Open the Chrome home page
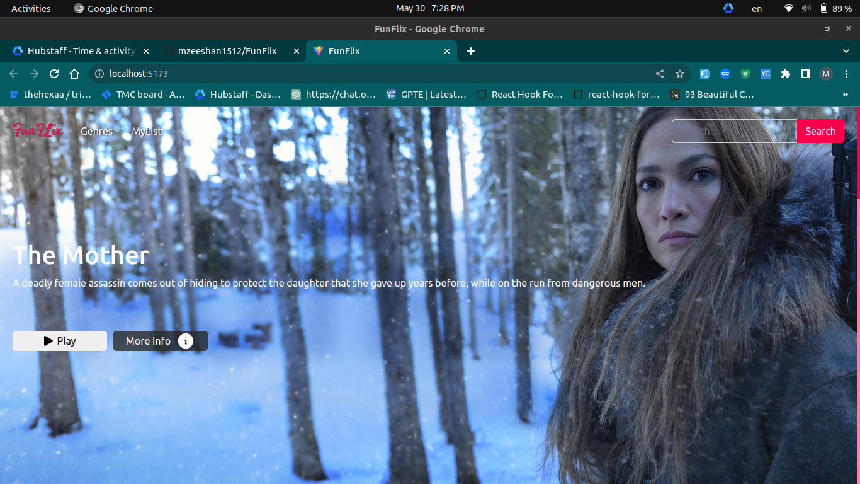The width and height of the screenshot is (860, 484). click(74, 74)
